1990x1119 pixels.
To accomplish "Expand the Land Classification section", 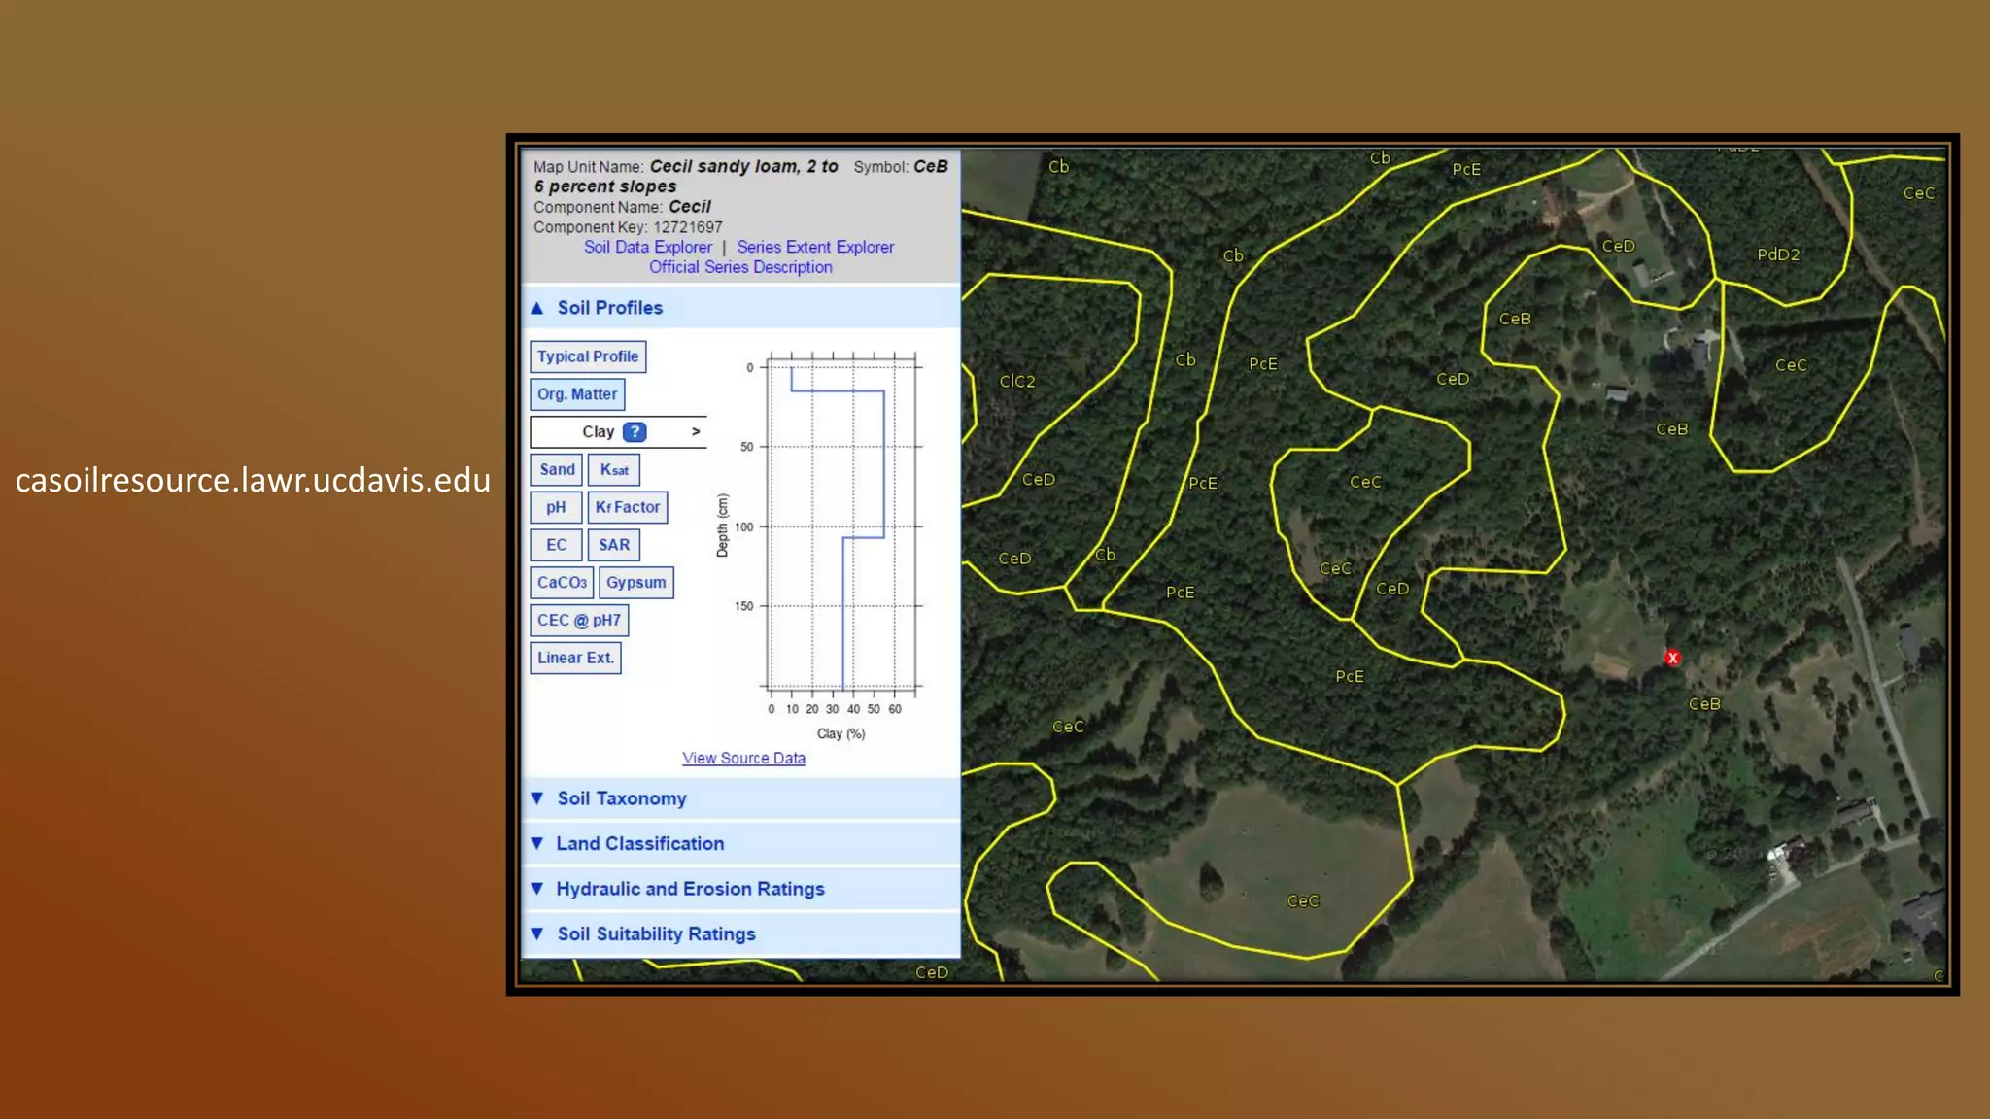I will click(x=639, y=843).
